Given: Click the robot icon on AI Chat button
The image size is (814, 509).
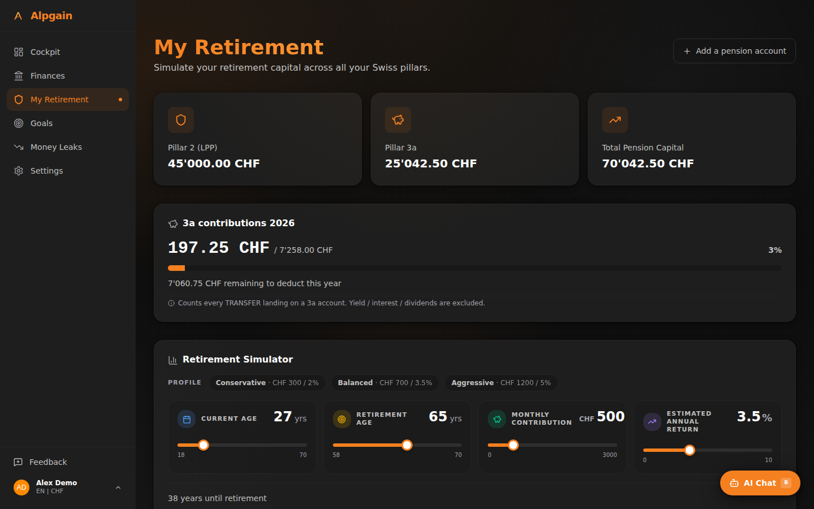Looking at the screenshot, I should pyautogui.click(x=734, y=483).
